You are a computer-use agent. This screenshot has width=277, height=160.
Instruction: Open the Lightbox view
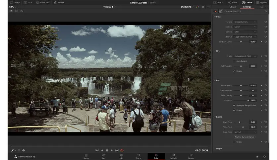pyautogui.click(x=262, y=2)
